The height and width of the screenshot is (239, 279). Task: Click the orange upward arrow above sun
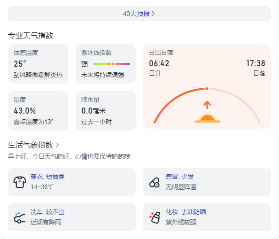point(207,105)
